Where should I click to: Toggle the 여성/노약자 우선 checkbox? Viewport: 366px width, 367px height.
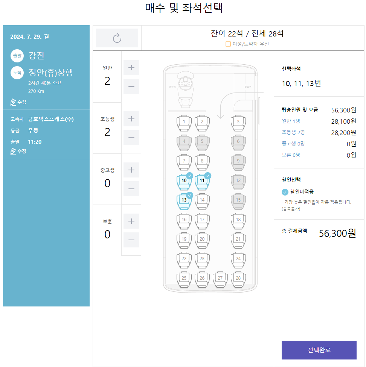point(227,44)
